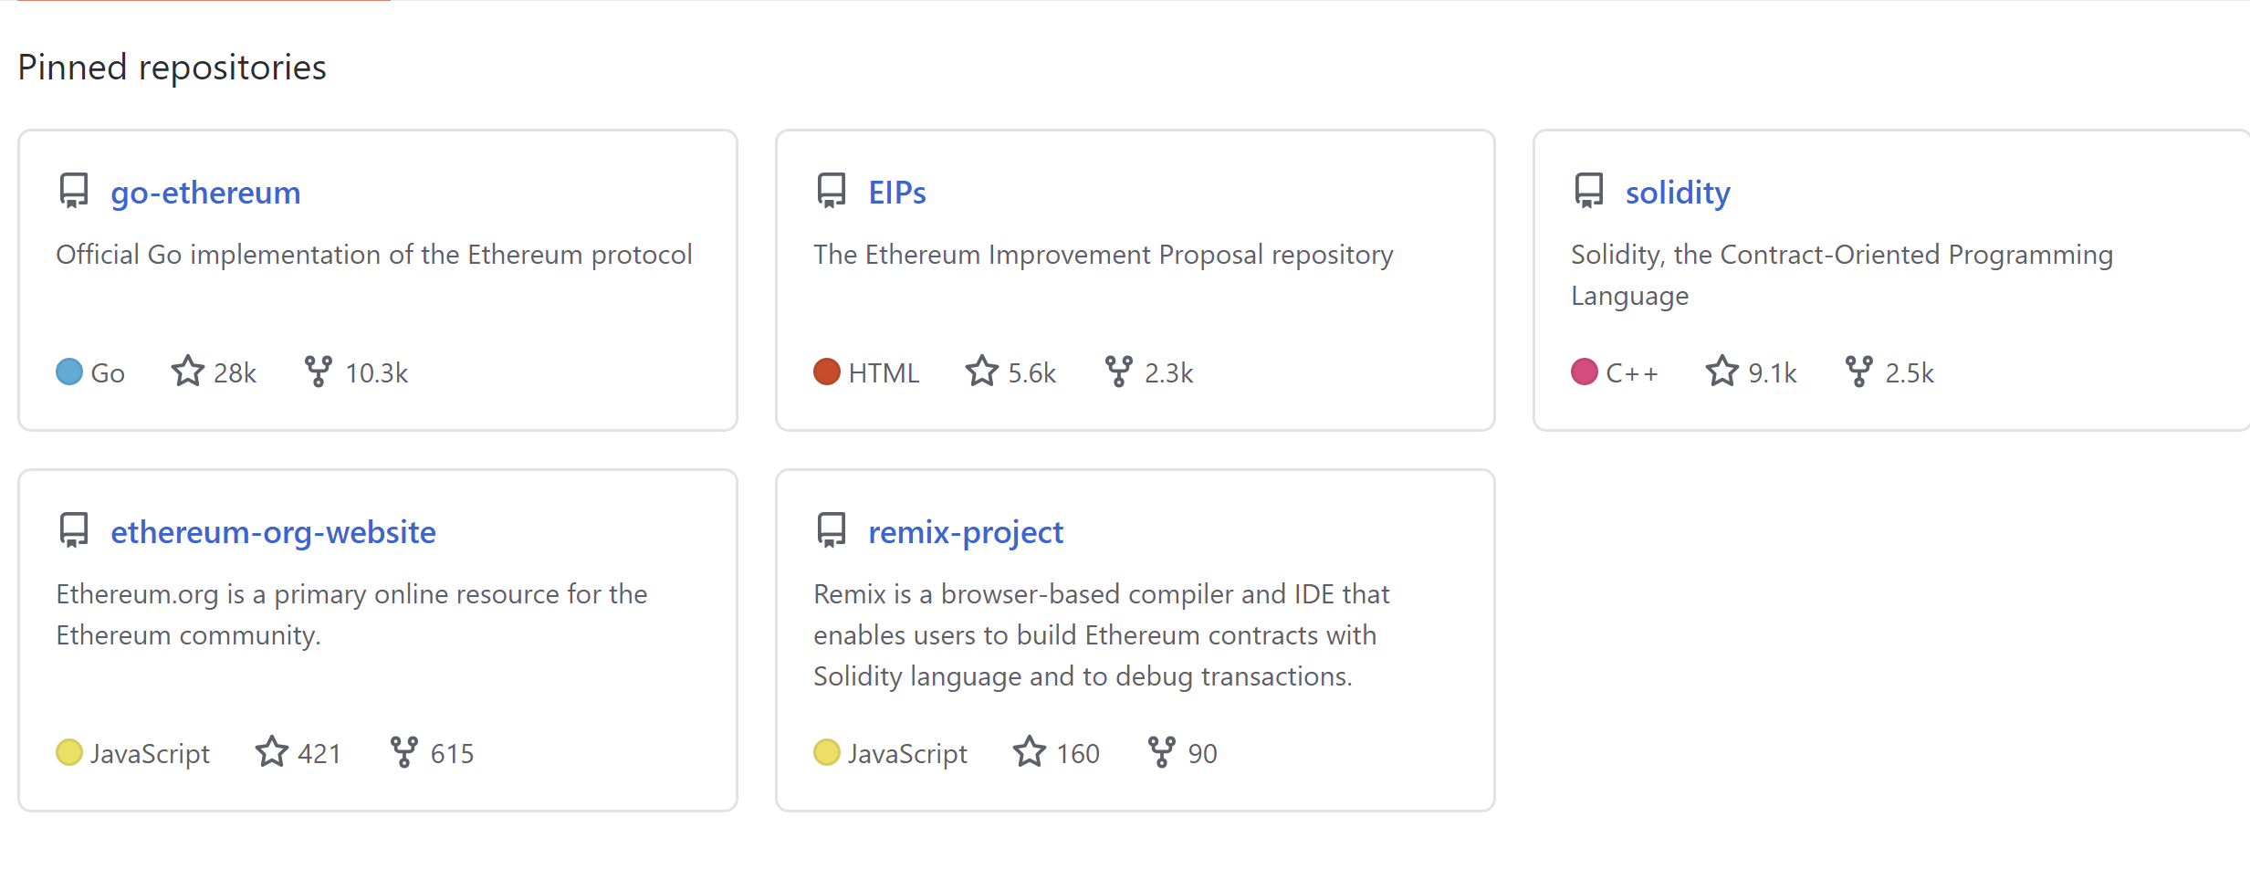Click the star icon showing 421 stars

tap(271, 752)
